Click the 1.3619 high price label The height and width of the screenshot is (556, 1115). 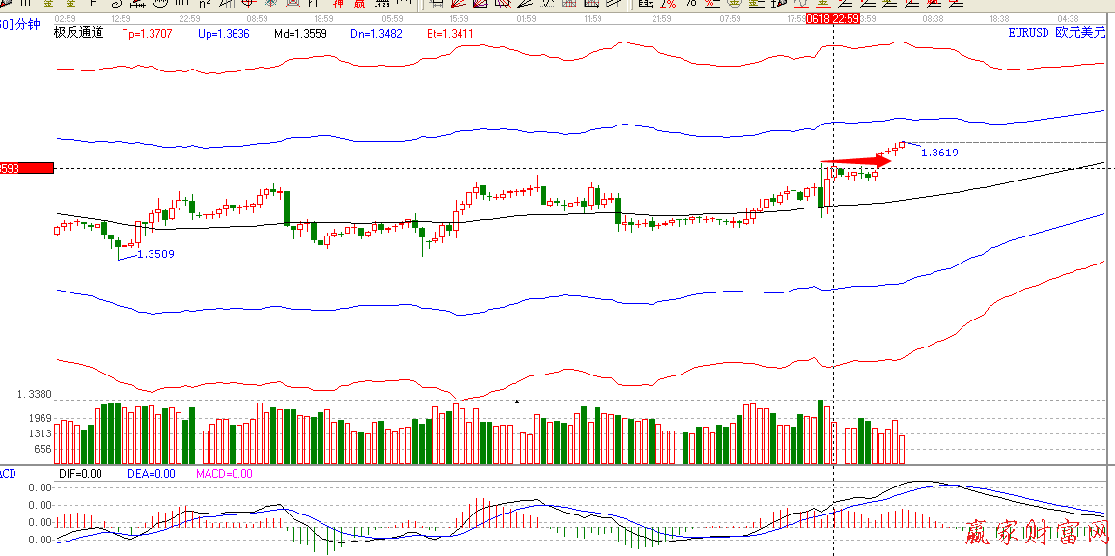939,153
